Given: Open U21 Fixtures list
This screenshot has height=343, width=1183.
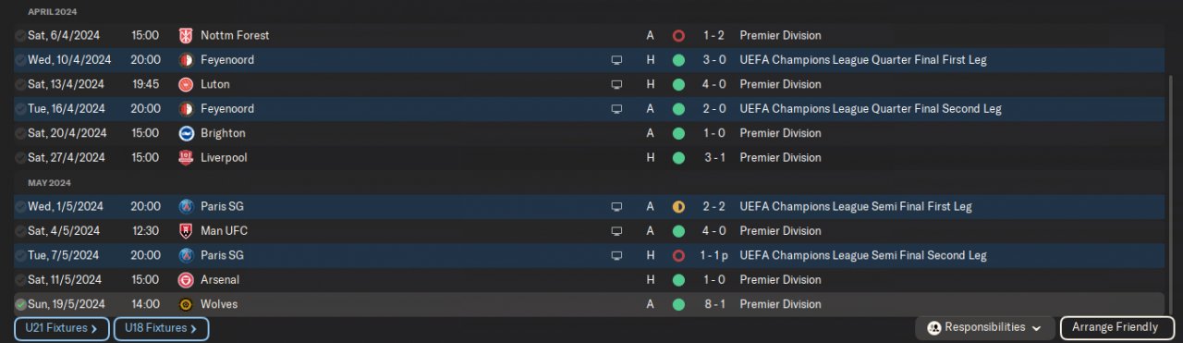Looking at the screenshot, I should pyautogui.click(x=62, y=328).
